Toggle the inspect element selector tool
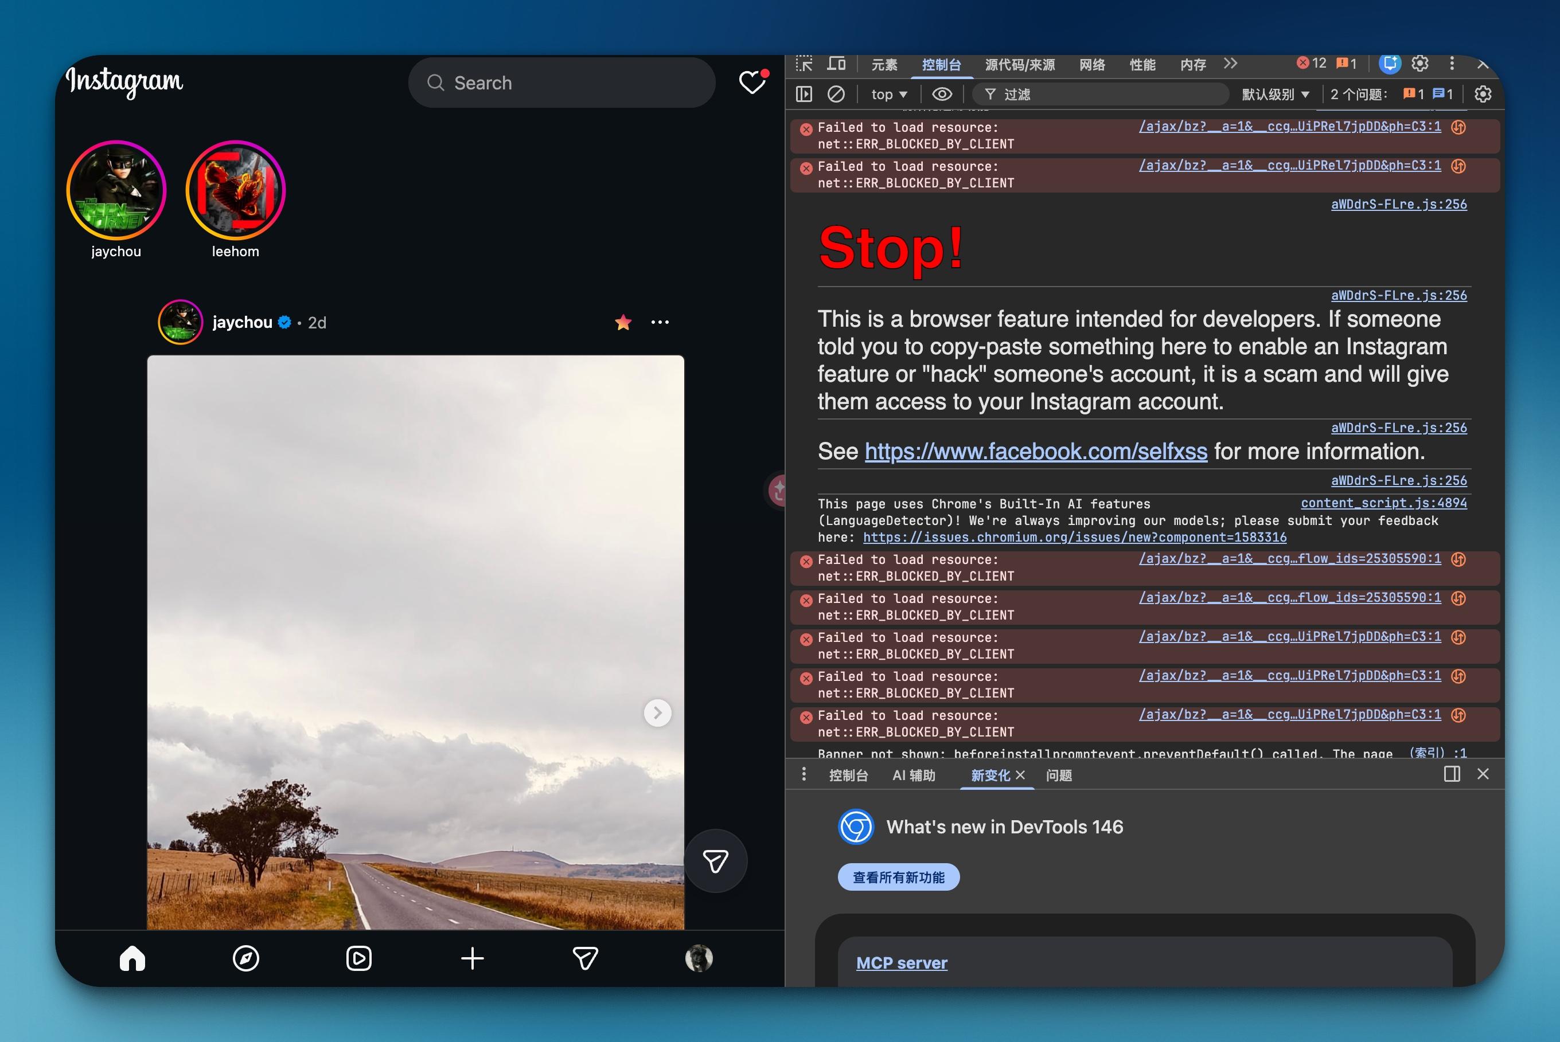Screen dimensions: 1560x1042 [x=804, y=64]
